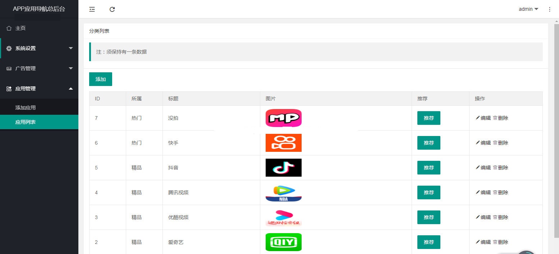Click the pencil edit icon for 腾讯视频

pyautogui.click(x=478, y=192)
